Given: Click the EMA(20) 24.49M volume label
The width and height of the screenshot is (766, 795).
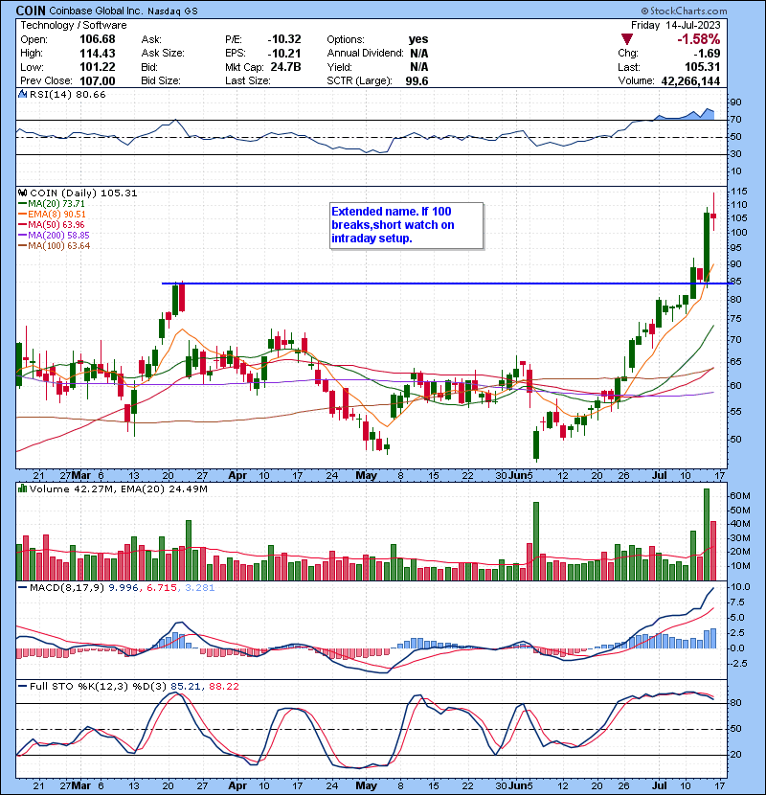Looking at the screenshot, I should click(x=165, y=488).
